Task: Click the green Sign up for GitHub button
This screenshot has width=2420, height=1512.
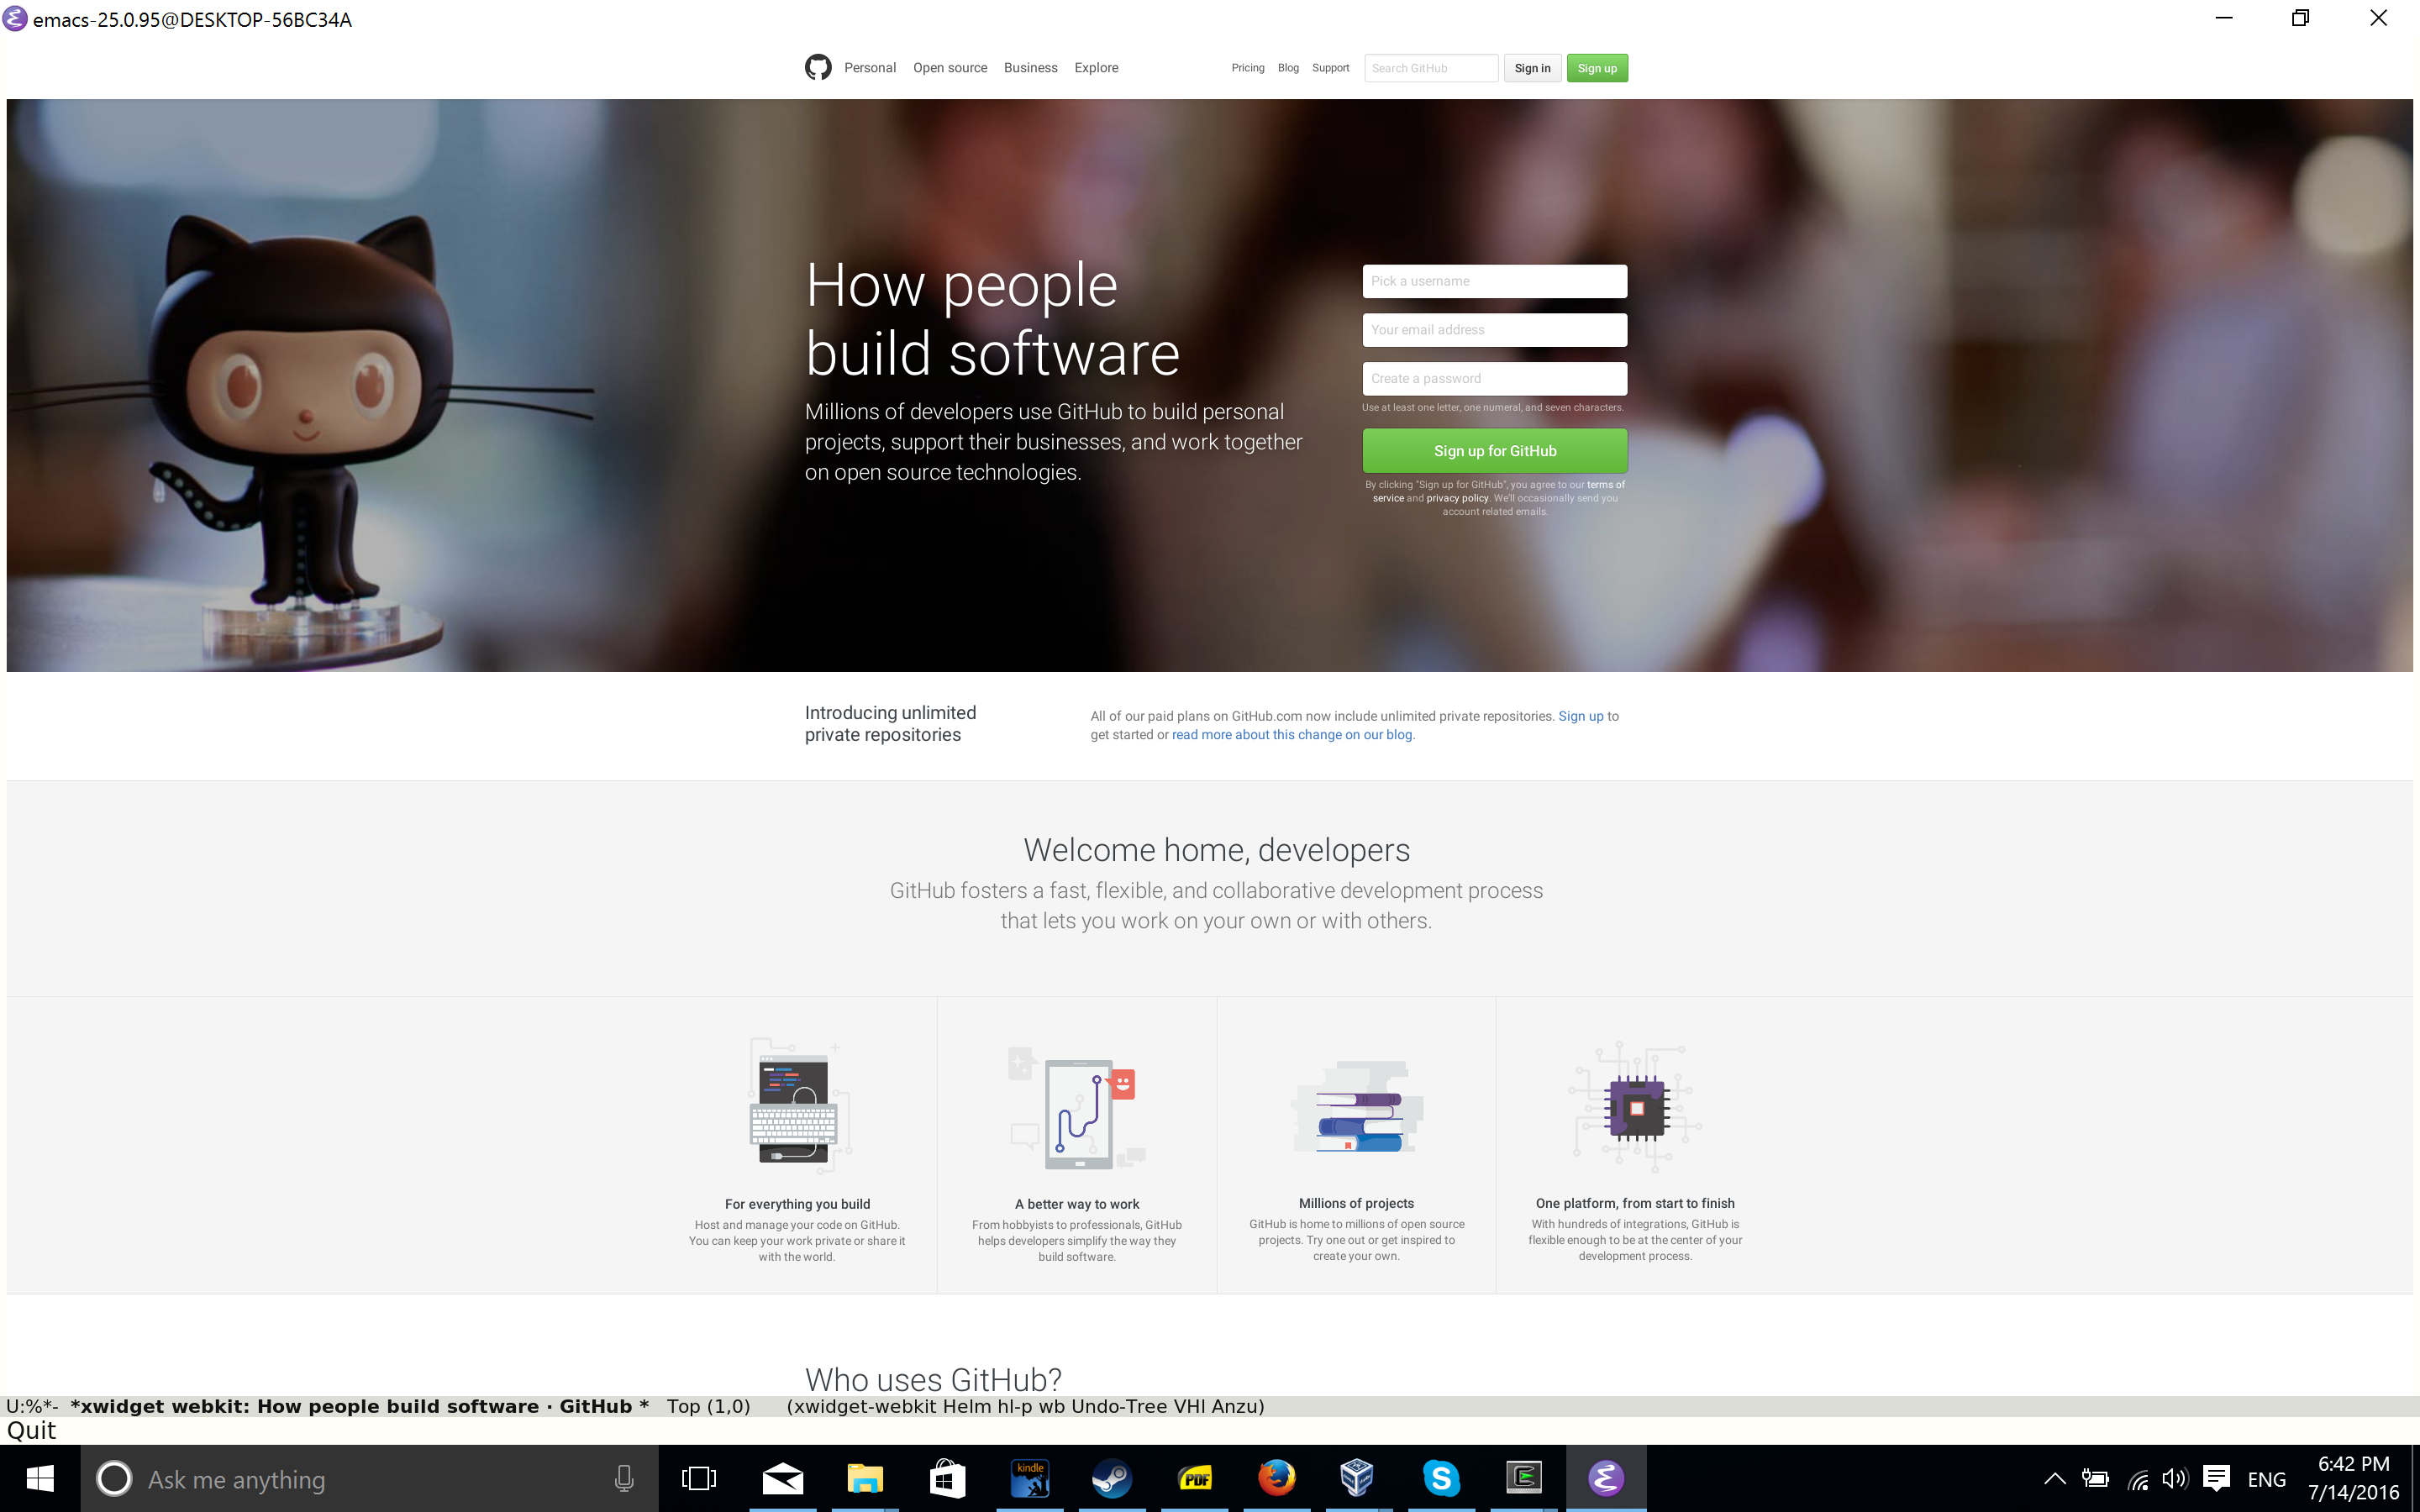Action: click(1494, 451)
